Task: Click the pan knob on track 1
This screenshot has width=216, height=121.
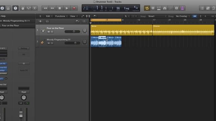Action: (x=85, y=30)
